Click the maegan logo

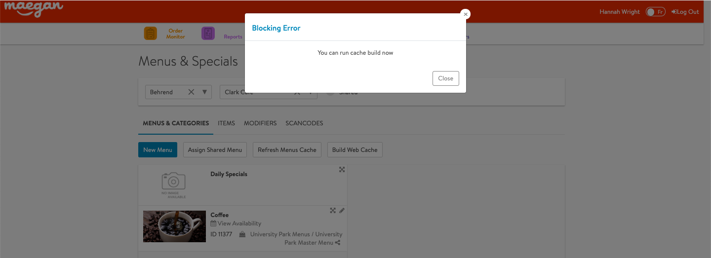34,9
